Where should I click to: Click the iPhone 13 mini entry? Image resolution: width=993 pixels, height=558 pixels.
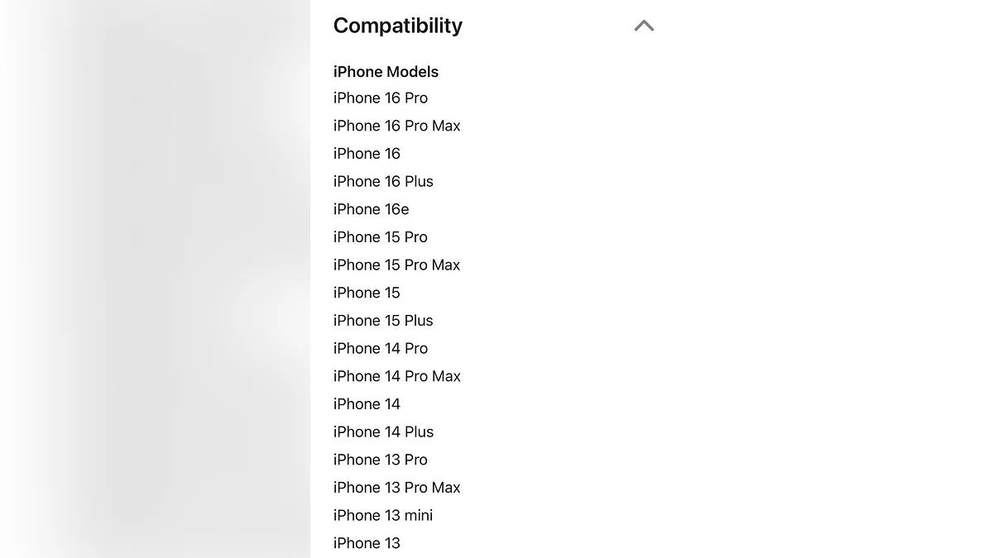383,515
